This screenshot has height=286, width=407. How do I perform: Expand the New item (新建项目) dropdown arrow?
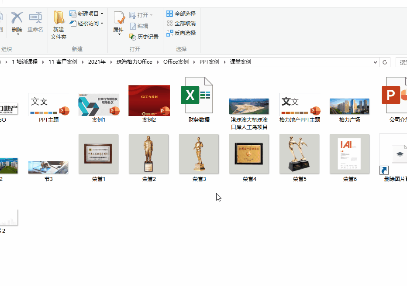coord(102,14)
